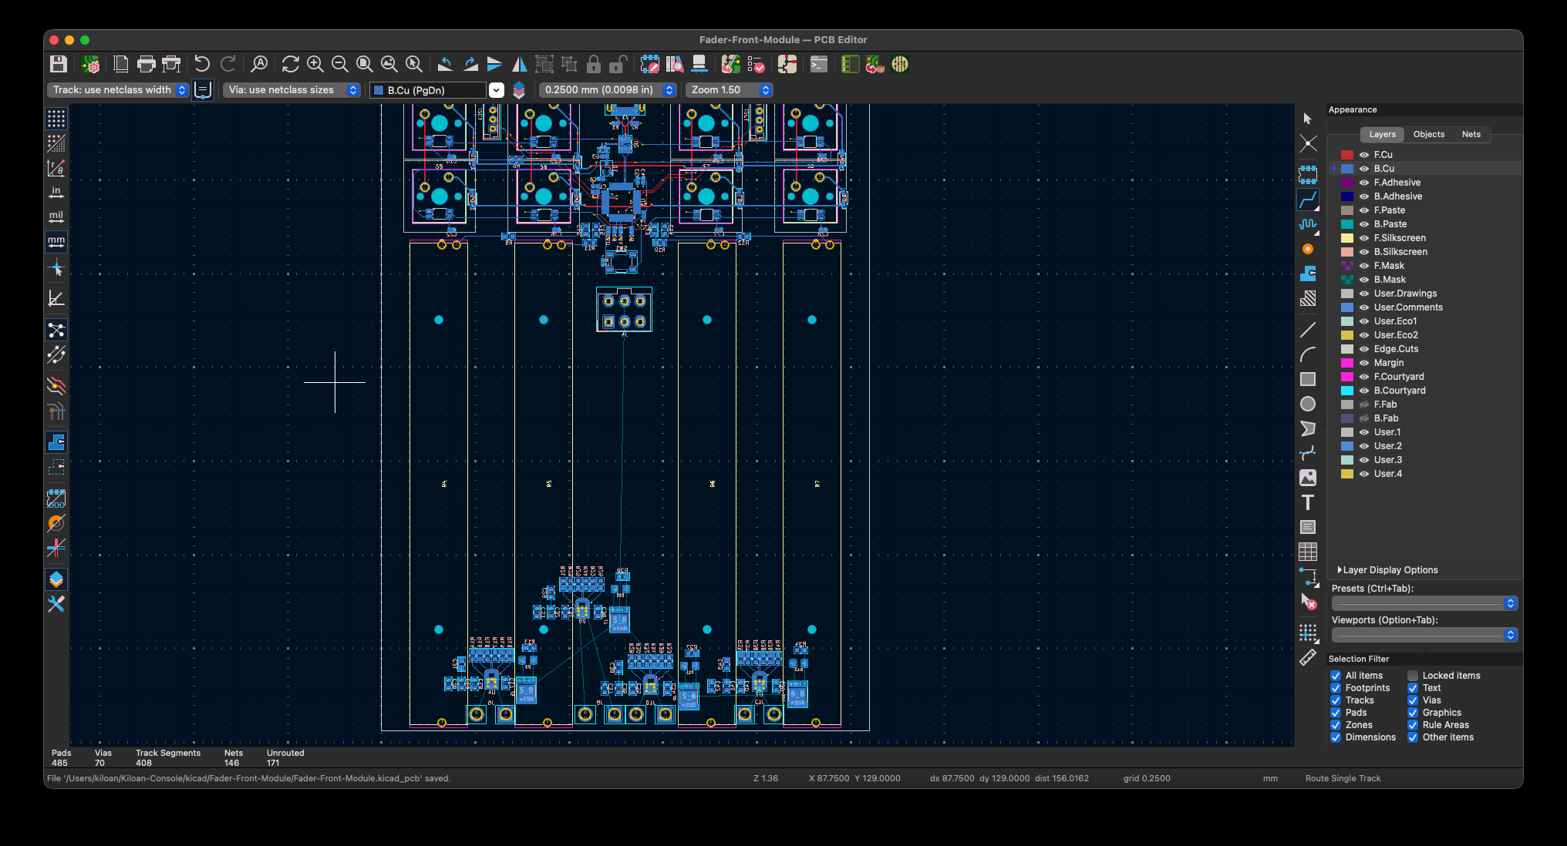This screenshot has width=1567, height=846.
Task: Enable the Locked items checkbox
Action: tap(1413, 676)
